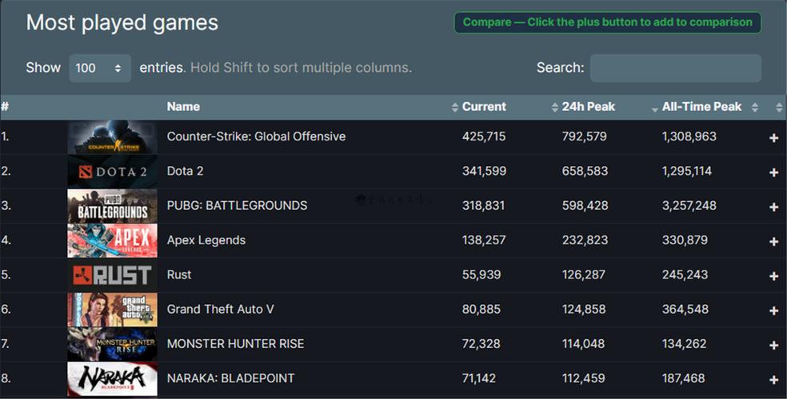Add Rust to comparison using plus icon

[x=773, y=276]
